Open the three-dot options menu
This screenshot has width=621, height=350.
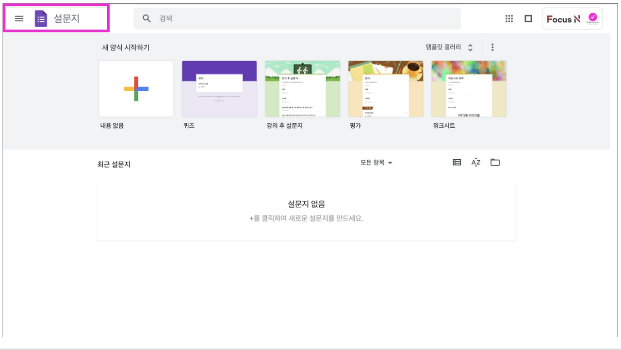click(492, 47)
